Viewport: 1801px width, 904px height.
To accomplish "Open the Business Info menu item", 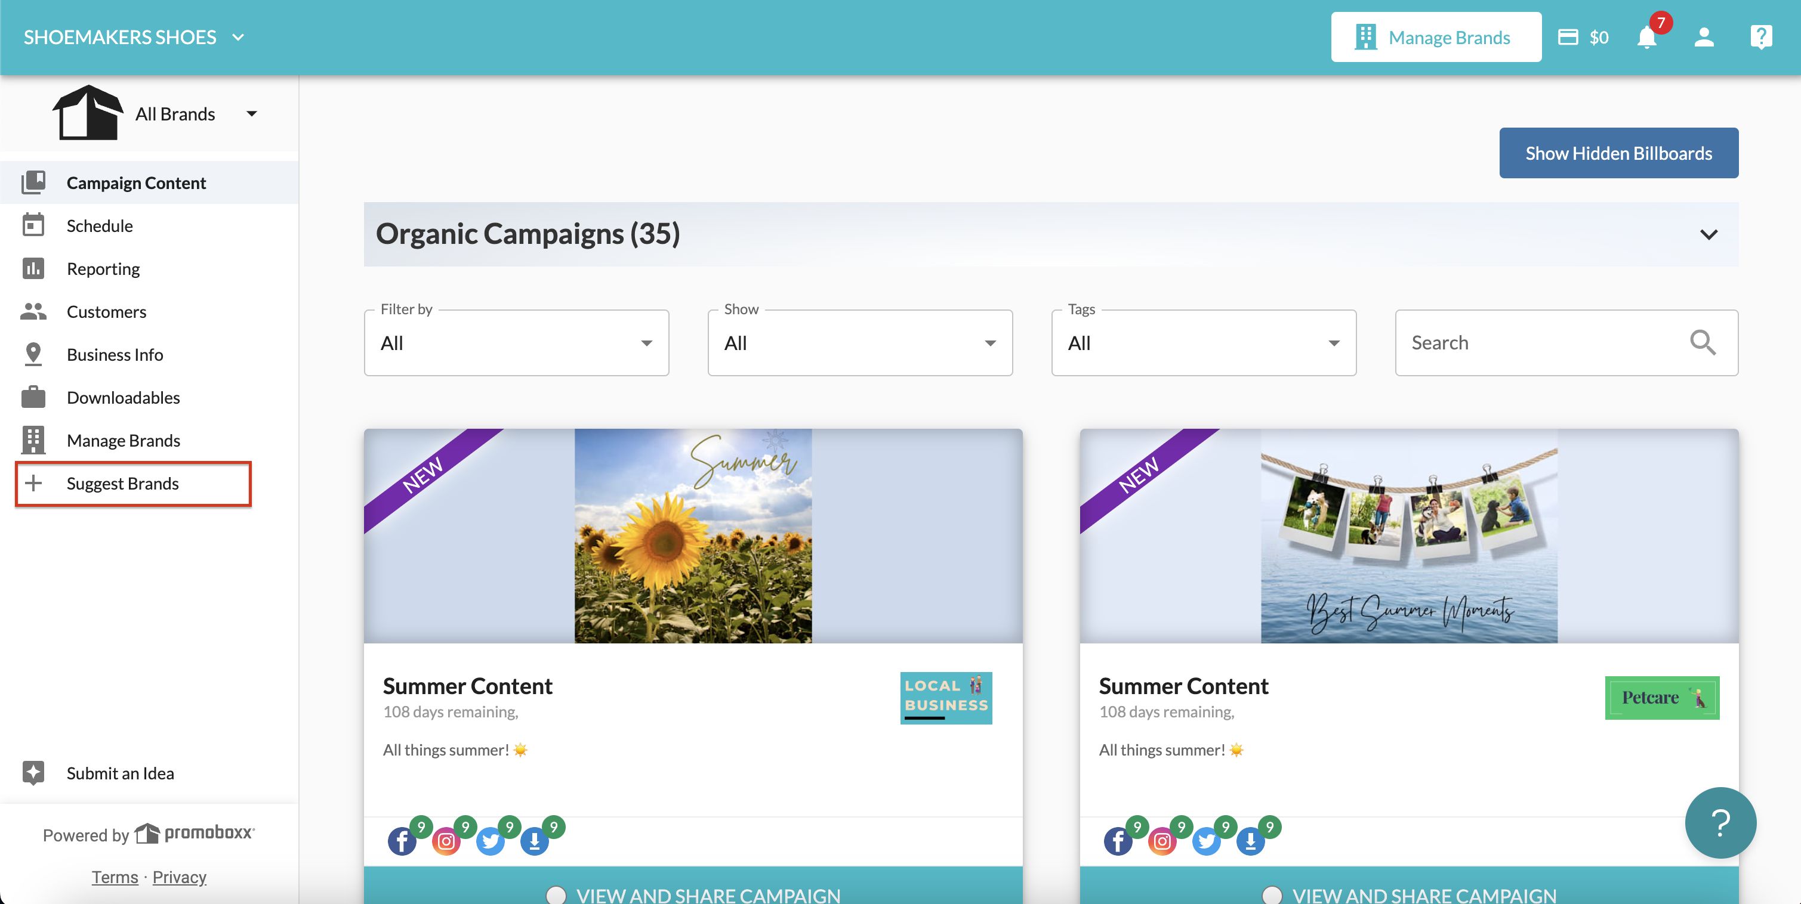I will [x=149, y=354].
